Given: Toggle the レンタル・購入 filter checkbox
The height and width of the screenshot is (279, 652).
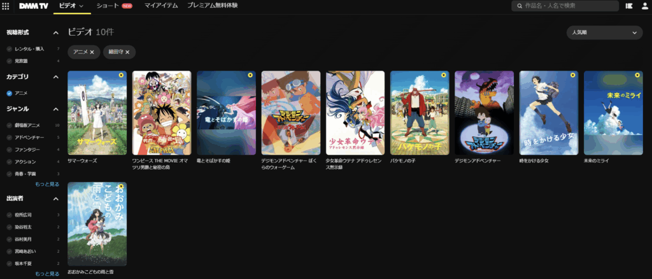Looking at the screenshot, I should pos(9,49).
